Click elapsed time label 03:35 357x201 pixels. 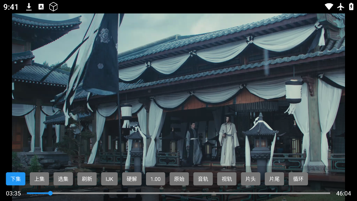click(13, 193)
